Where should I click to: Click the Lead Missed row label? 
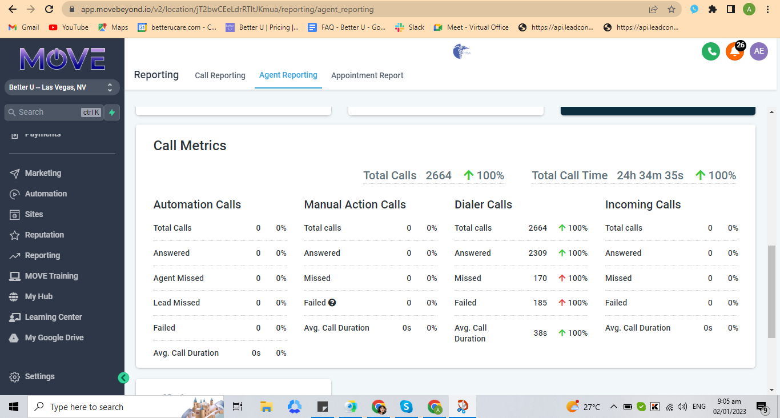(176, 303)
